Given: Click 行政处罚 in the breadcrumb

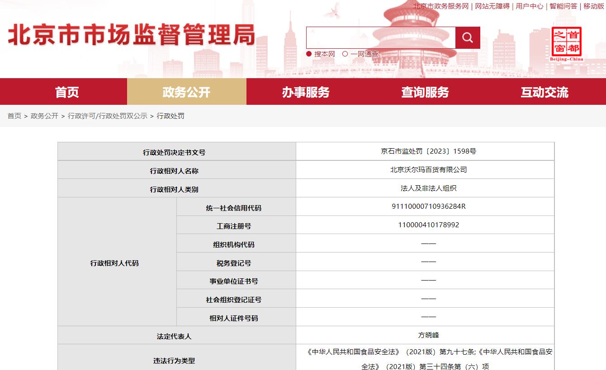Looking at the screenshot, I should point(170,116).
